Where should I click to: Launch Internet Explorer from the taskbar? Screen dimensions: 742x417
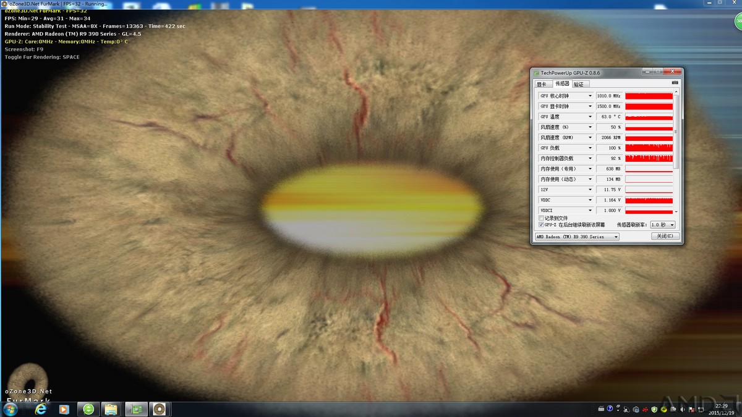point(41,409)
